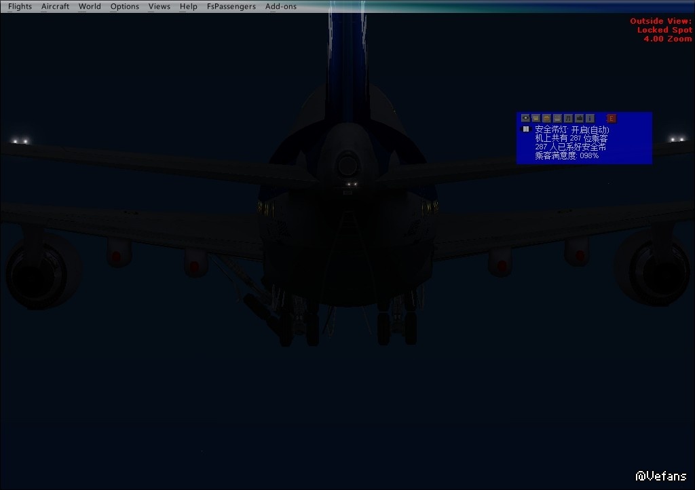Open the FsPassengers menu
The width and height of the screenshot is (695, 490).
coord(231,6)
